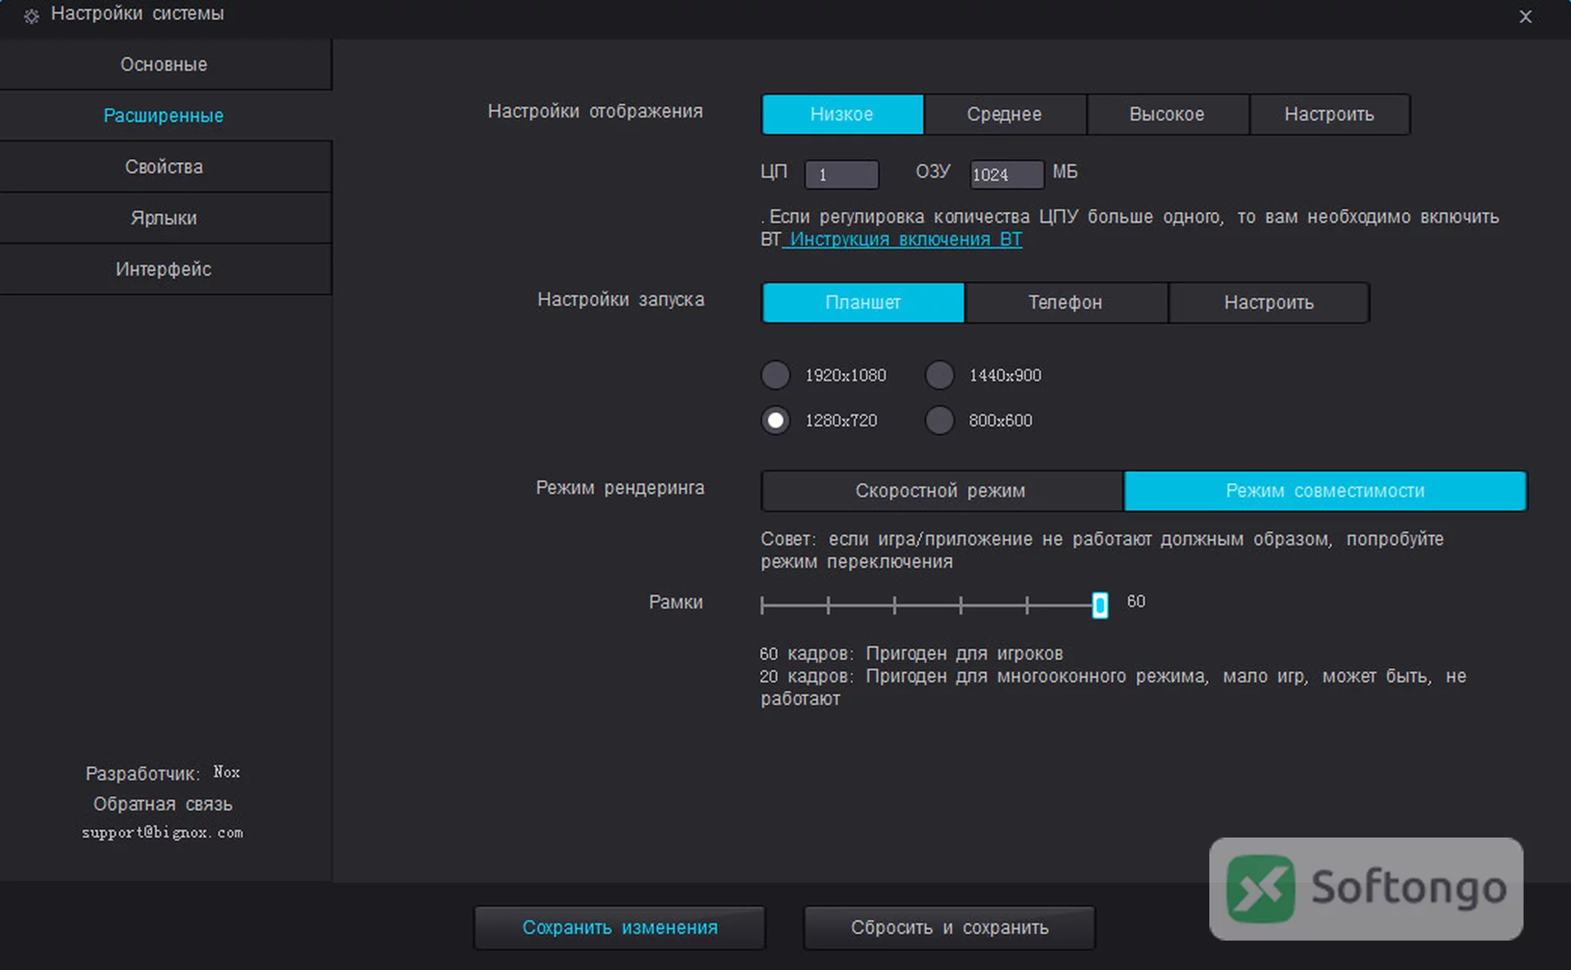
Task: Switch to the Расширенные tab
Action: (x=164, y=115)
